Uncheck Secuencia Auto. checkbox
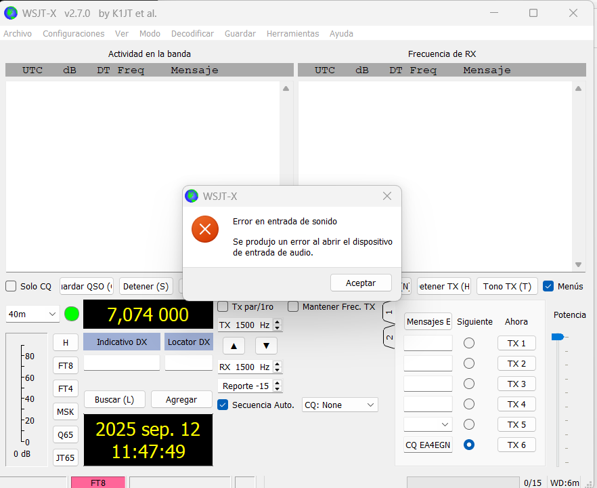The width and height of the screenshot is (597, 488). click(223, 405)
